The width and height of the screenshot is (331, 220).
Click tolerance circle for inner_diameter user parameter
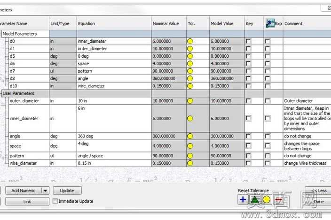point(190,119)
